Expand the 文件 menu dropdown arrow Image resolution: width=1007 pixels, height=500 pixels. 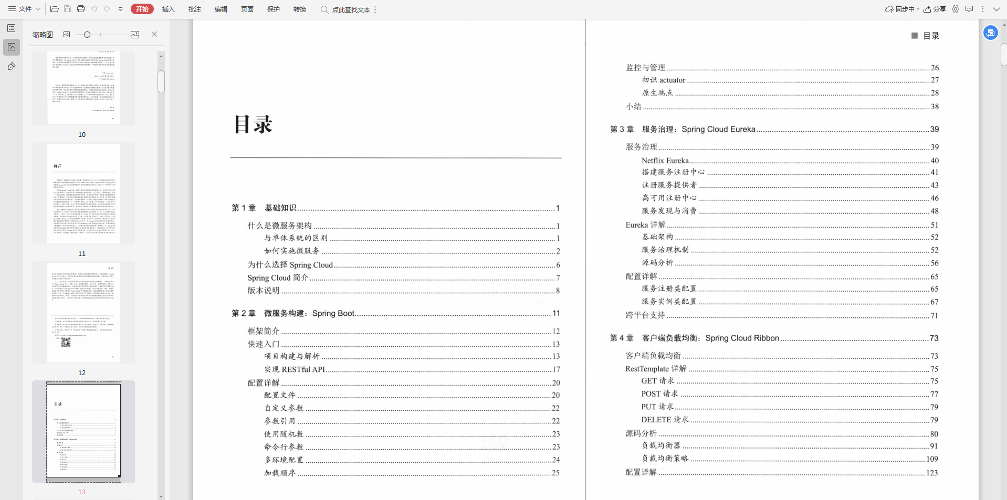(x=37, y=9)
